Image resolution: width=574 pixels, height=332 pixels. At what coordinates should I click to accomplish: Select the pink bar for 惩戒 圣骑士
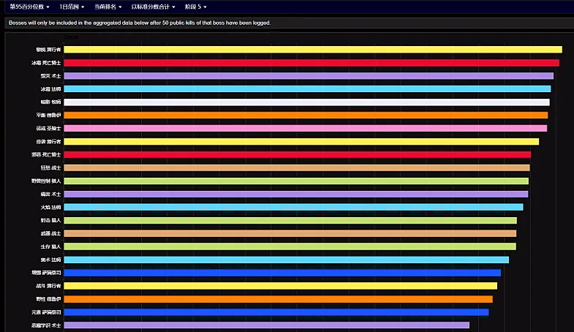(x=306, y=128)
